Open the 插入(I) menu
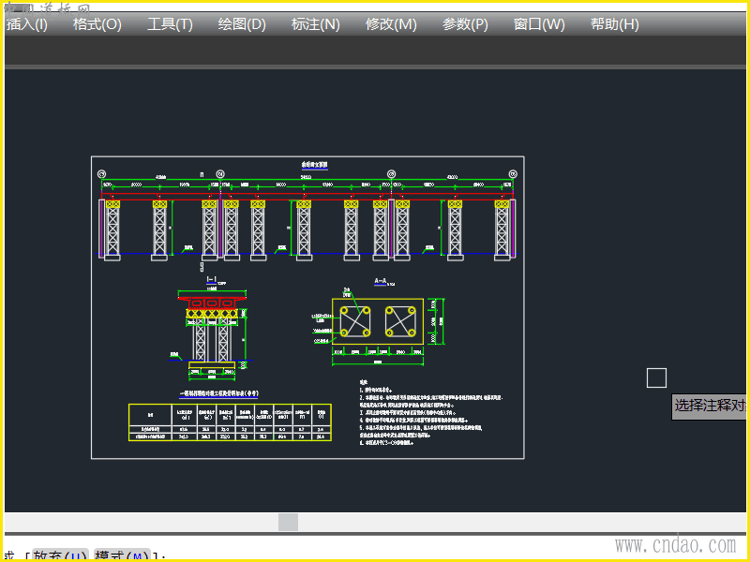 pyautogui.click(x=27, y=24)
